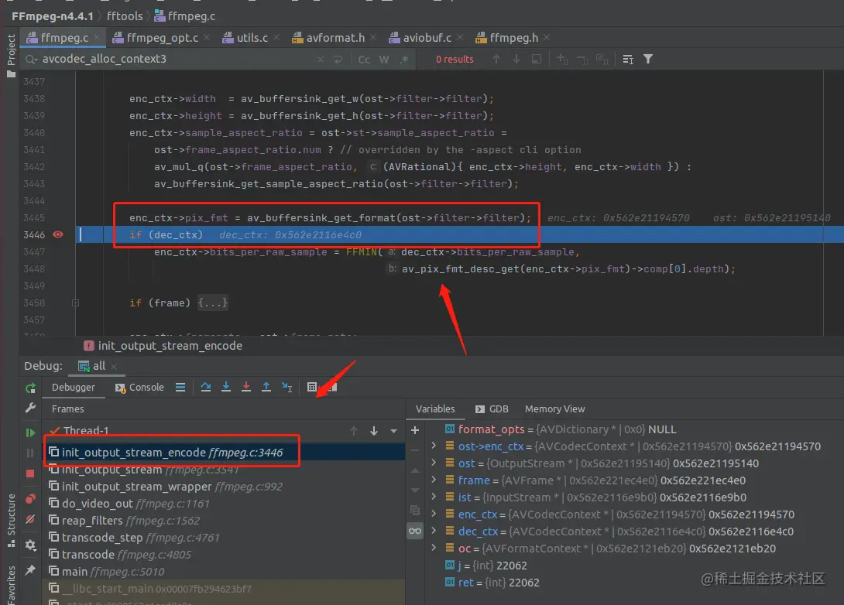Toggle Match Case Cc option
Viewport: 844px width, 605px height.
365,60
